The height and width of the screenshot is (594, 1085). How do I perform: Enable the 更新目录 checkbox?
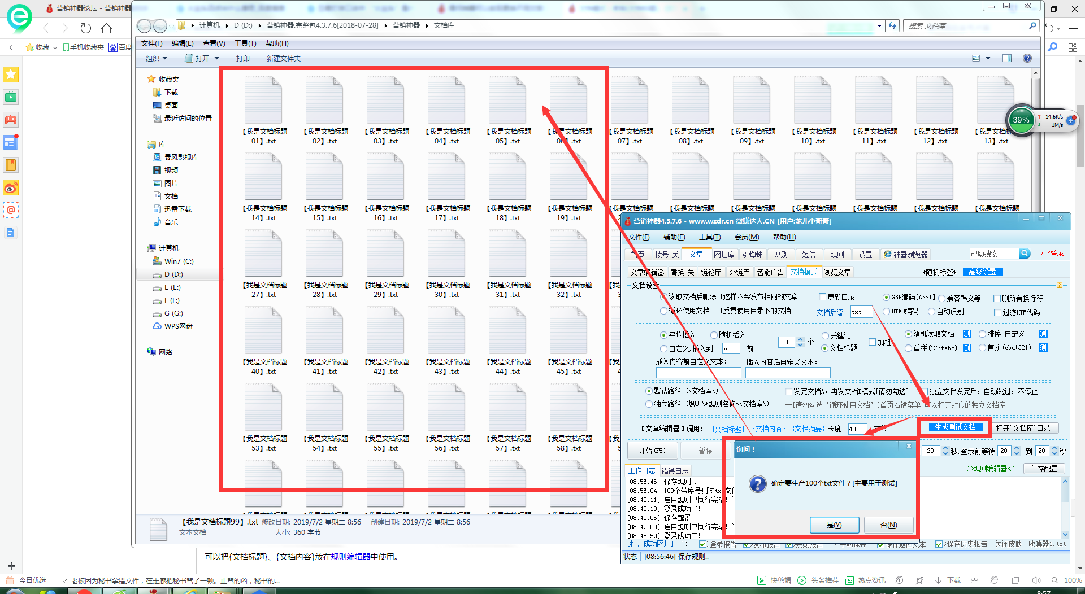pyautogui.click(x=823, y=297)
